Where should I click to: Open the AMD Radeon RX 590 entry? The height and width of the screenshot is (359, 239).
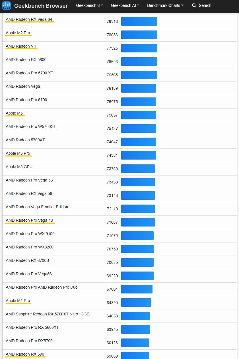click(x=25, y=354)
